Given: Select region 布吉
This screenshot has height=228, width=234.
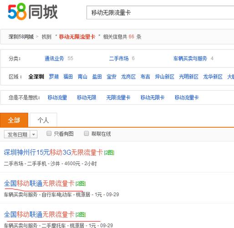Looking at the screenshot, I should (145, 77).
